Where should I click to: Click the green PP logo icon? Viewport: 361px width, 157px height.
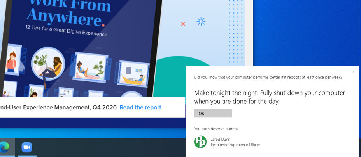200,142
